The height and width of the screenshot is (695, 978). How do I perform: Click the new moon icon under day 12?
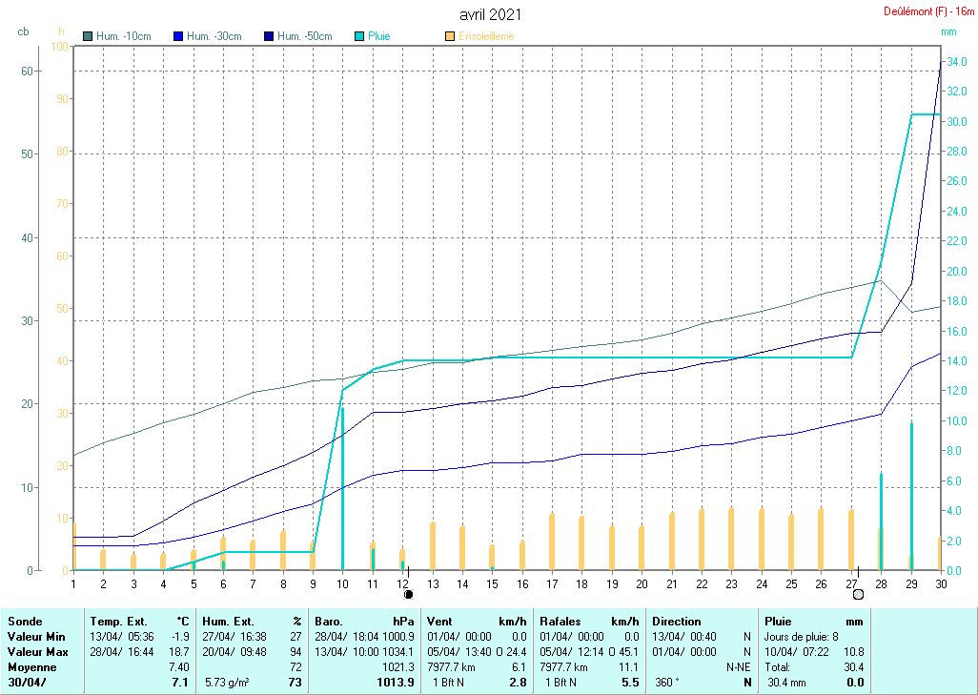pyautogui.click(x=409, y=594)
